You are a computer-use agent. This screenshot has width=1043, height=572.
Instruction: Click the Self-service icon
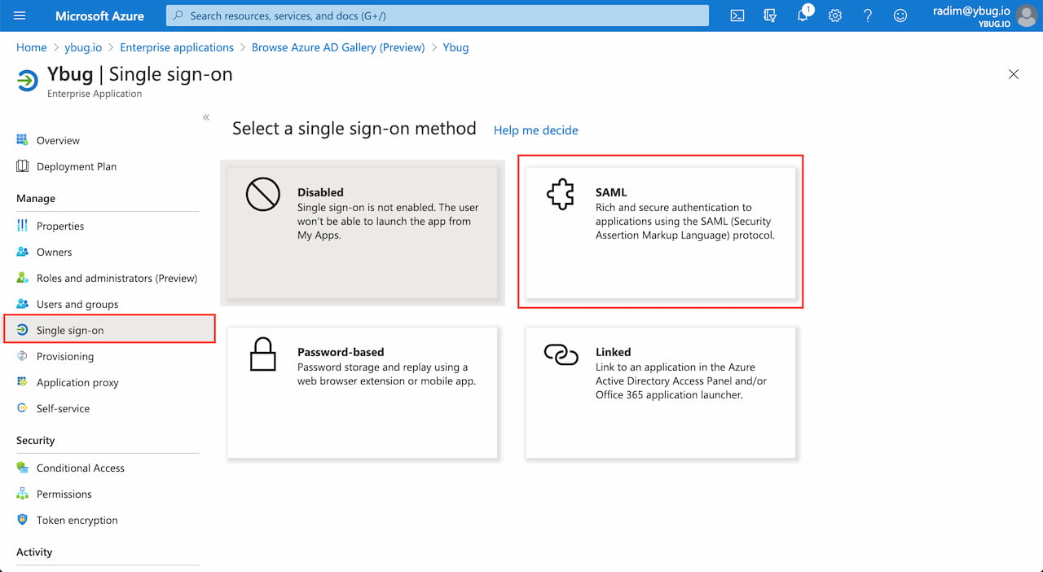[x=22, y=408]
